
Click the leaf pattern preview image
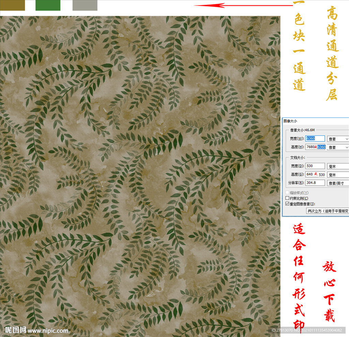pos(140,176)
